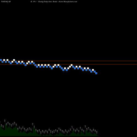Click the 'Closing Daily data' header text
Screen dimensions: 137x137
[x=45, y=2]
